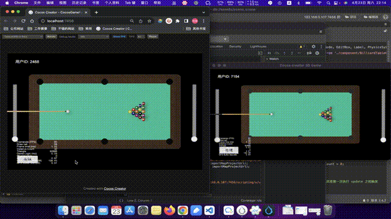Image resolution: width=391 pixels, height=219 pixels.
Task: Toggle pause on exceptions icon
Action: coord(317,53)
